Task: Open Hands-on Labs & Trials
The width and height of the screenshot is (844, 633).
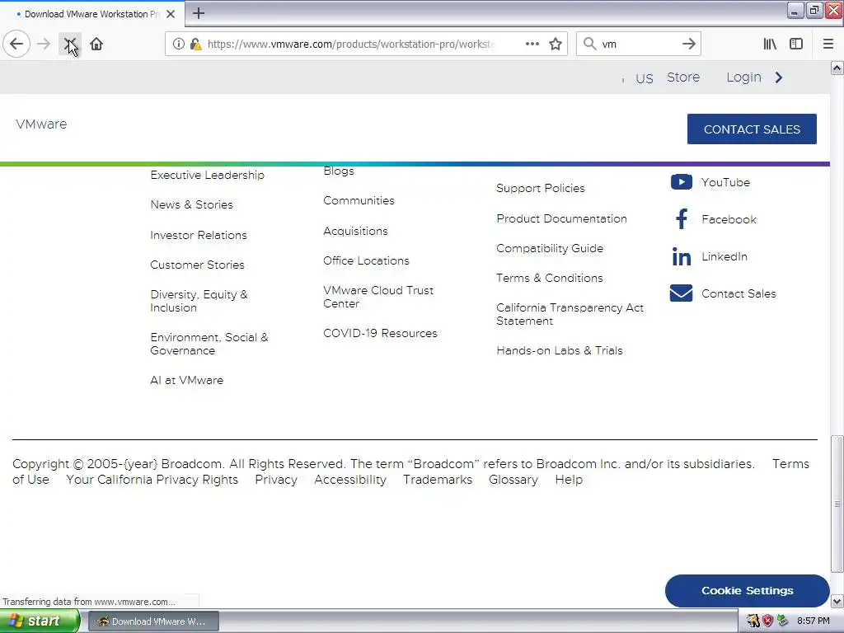Action: pos(560,350)
